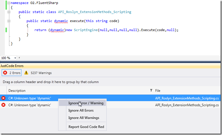The height and width of the screenshot is (135, 222).
Task: Click the red error icon in 2 Errors
Action: pyautogui.click(x=5, y=73)
